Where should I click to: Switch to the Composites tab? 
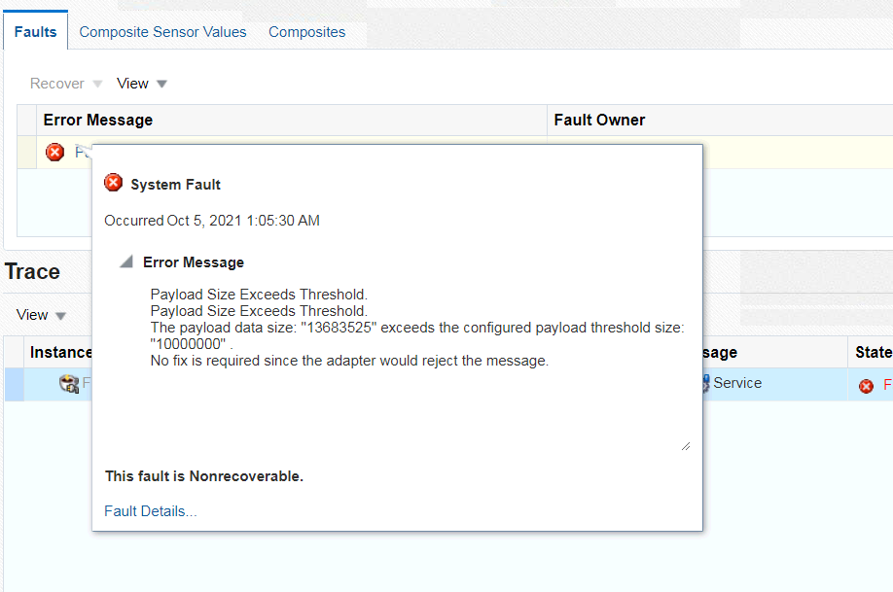[x=306, y=32]
